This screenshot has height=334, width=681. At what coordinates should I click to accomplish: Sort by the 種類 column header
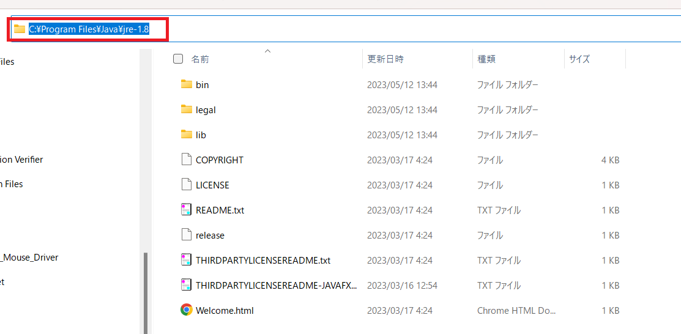(486, 59)
